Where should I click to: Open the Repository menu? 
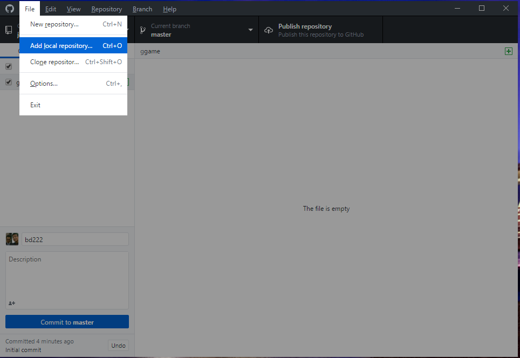tap(106, 9)
